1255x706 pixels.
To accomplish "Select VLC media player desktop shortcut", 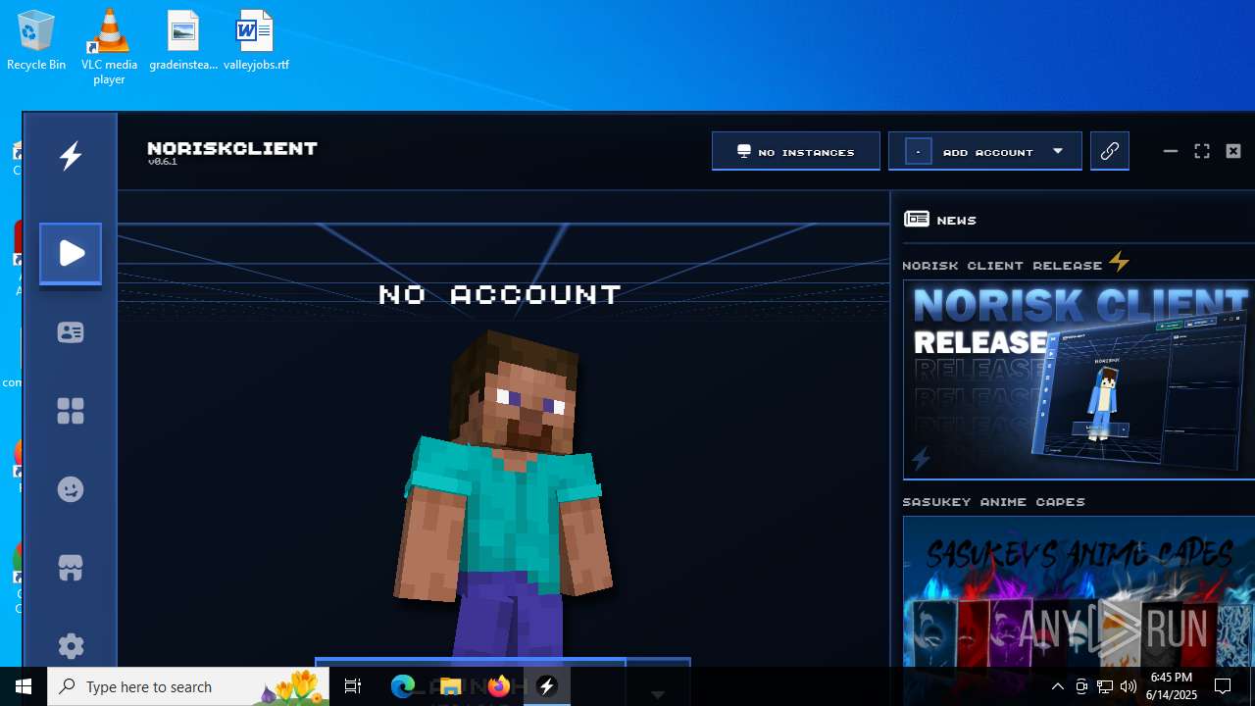I will [x=109, y=46].
